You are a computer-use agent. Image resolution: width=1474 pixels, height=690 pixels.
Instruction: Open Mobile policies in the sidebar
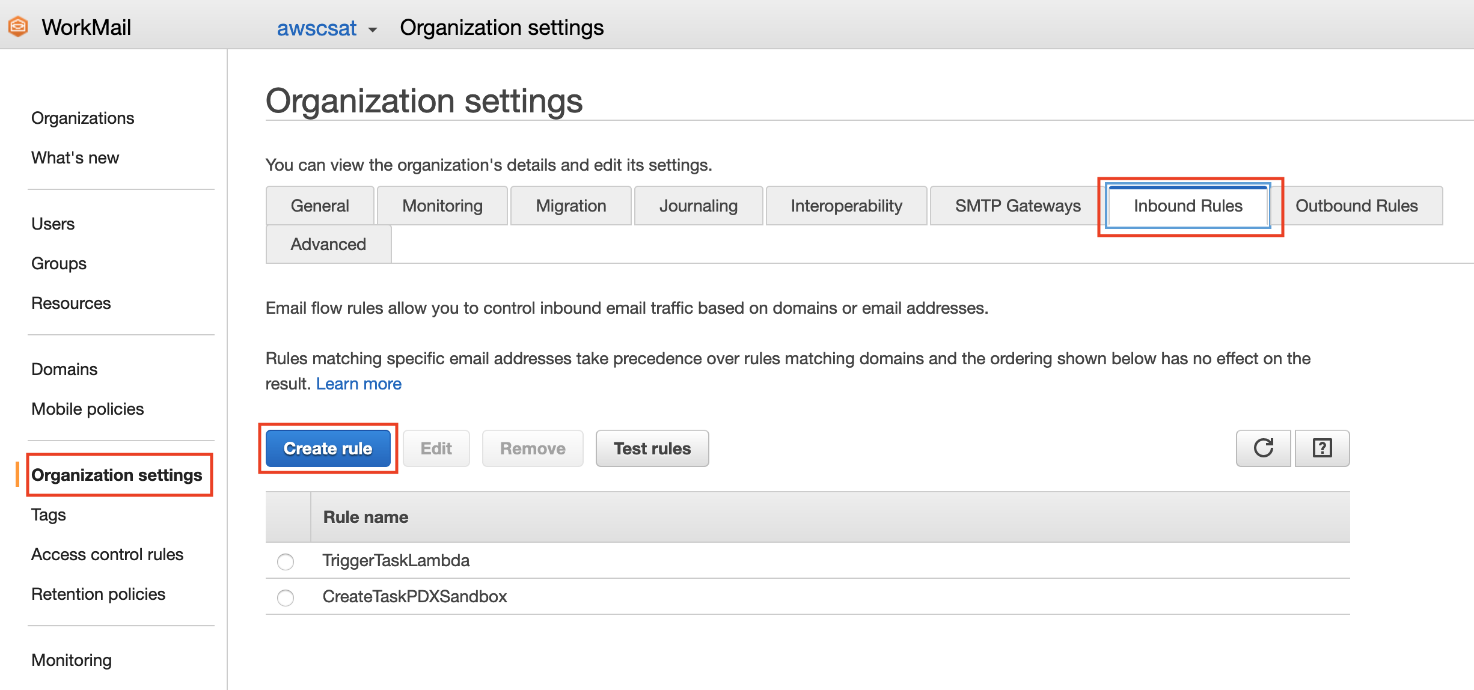click(x=88, y=409)
